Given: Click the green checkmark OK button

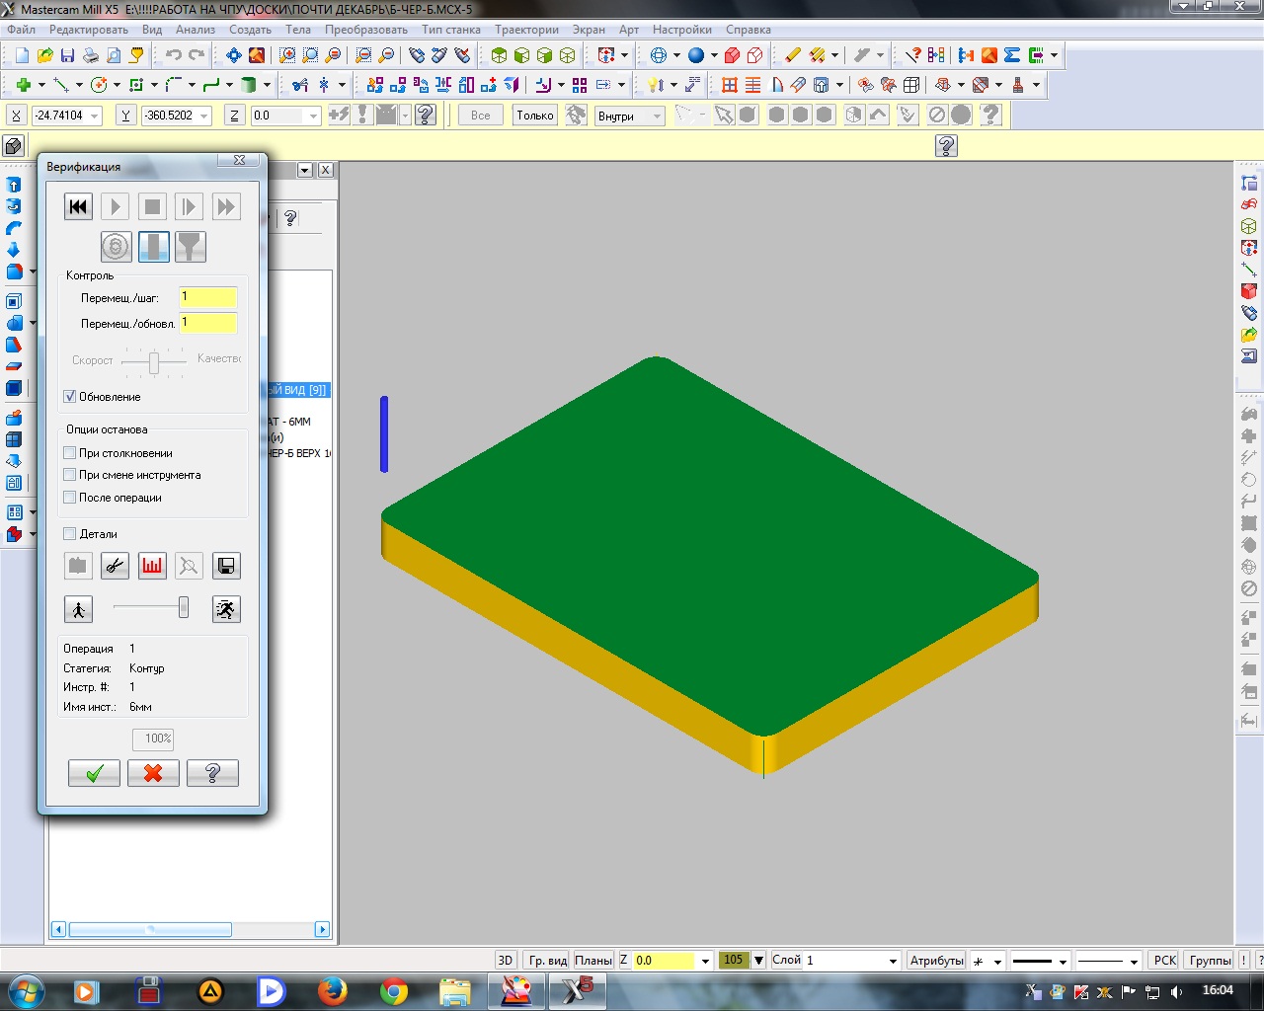Looking at the screenshot, I should click(94, 773).
